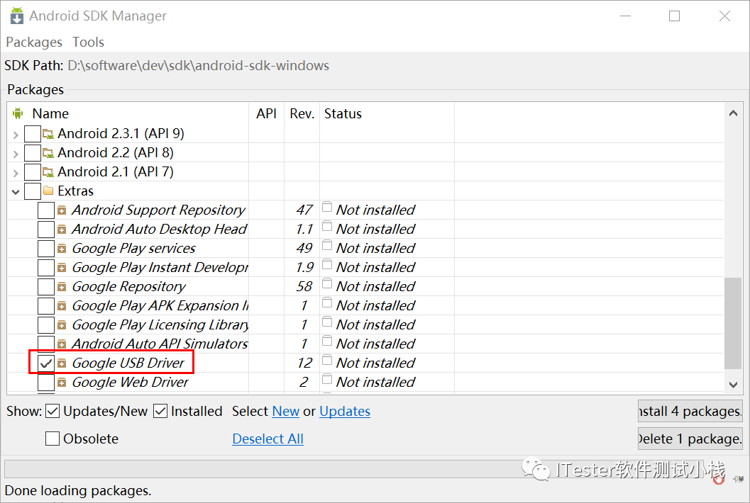750x503 pixels.
Task: Click the Google Web Driver package icon
Action: coord(62,383)
